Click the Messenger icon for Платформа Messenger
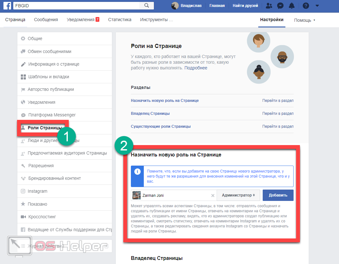The image size is (339, 264). click(x=23, y=115)
